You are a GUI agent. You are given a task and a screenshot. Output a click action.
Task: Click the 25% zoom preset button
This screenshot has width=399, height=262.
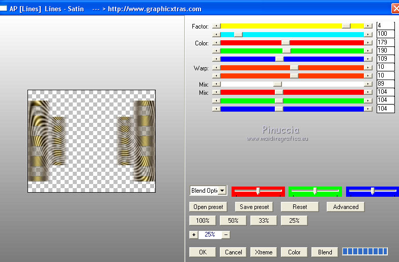click(294, 220)
